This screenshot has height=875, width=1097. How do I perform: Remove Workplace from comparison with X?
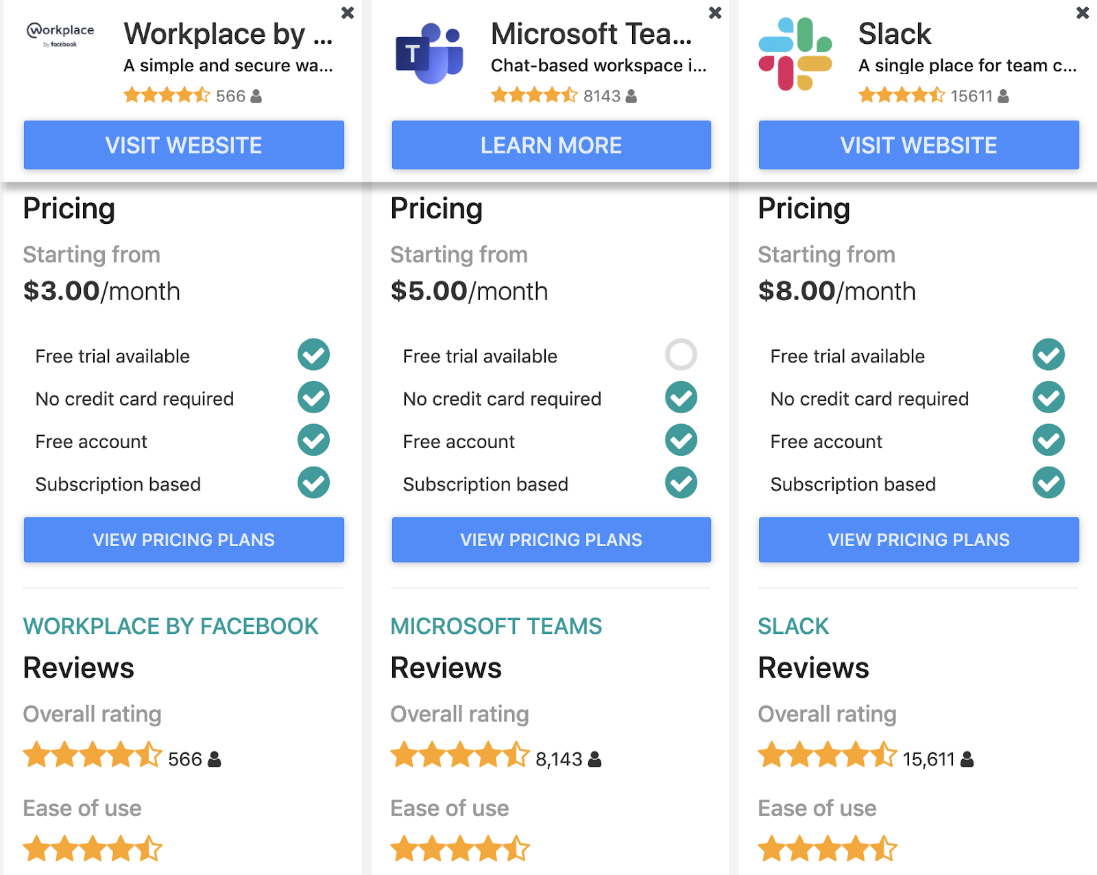pos(348,13)
